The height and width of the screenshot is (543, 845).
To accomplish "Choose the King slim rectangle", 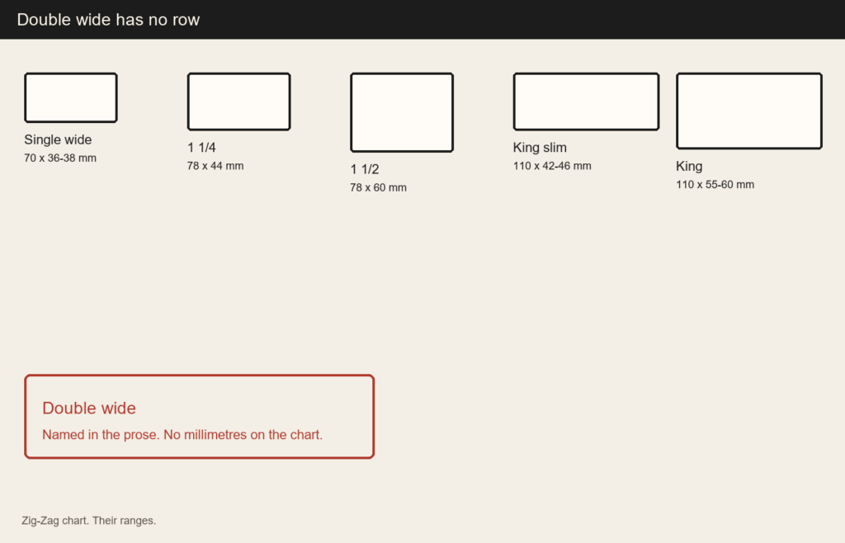I will click(587, 102).
